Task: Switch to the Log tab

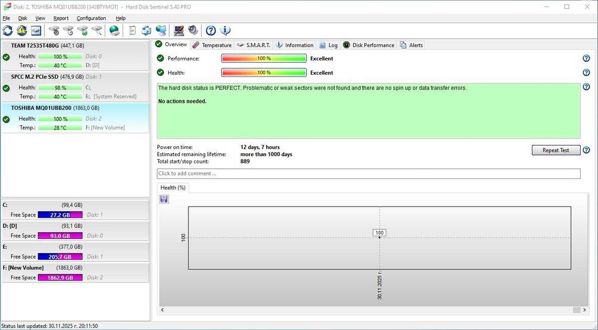Action: tap(328, 45)
